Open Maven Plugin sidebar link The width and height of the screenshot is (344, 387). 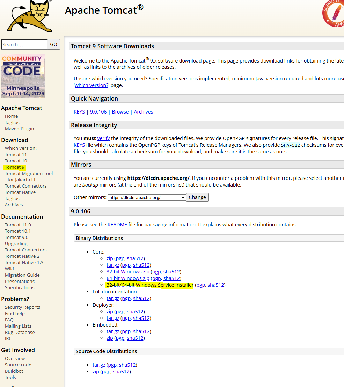point(19,129)
